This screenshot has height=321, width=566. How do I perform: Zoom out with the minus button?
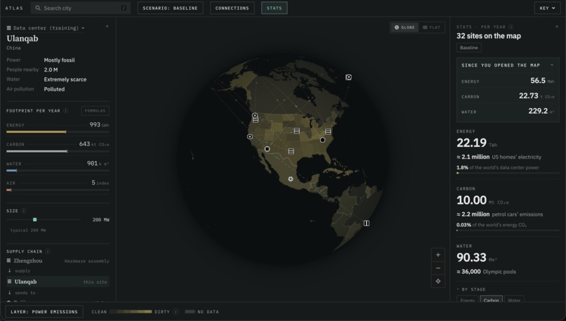point(438,268)
